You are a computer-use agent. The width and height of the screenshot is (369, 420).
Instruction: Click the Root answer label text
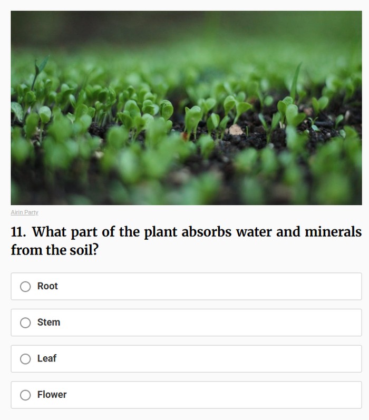point(47,286)
